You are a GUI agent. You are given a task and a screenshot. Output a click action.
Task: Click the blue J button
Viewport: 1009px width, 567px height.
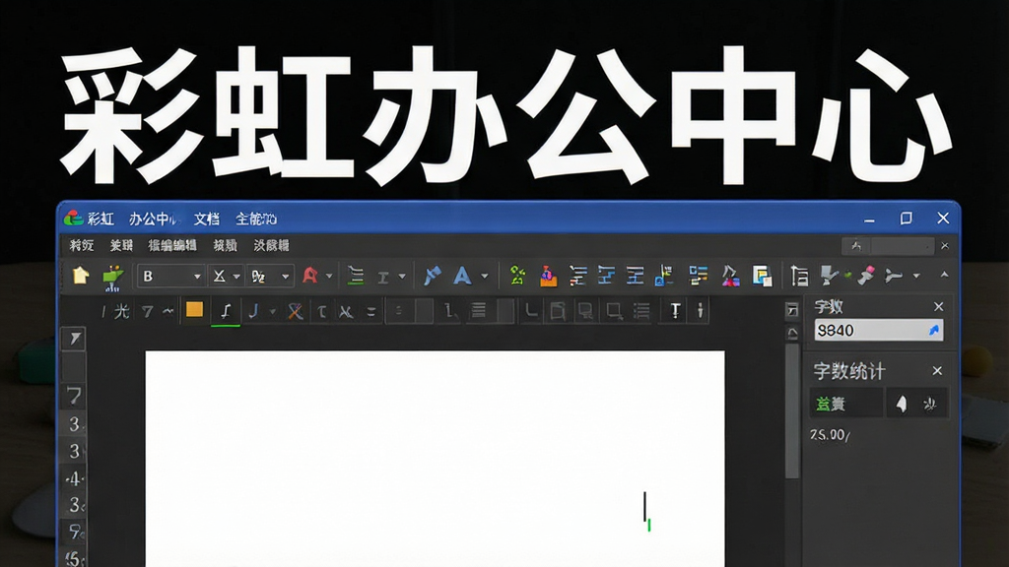[x=253, y=312]
